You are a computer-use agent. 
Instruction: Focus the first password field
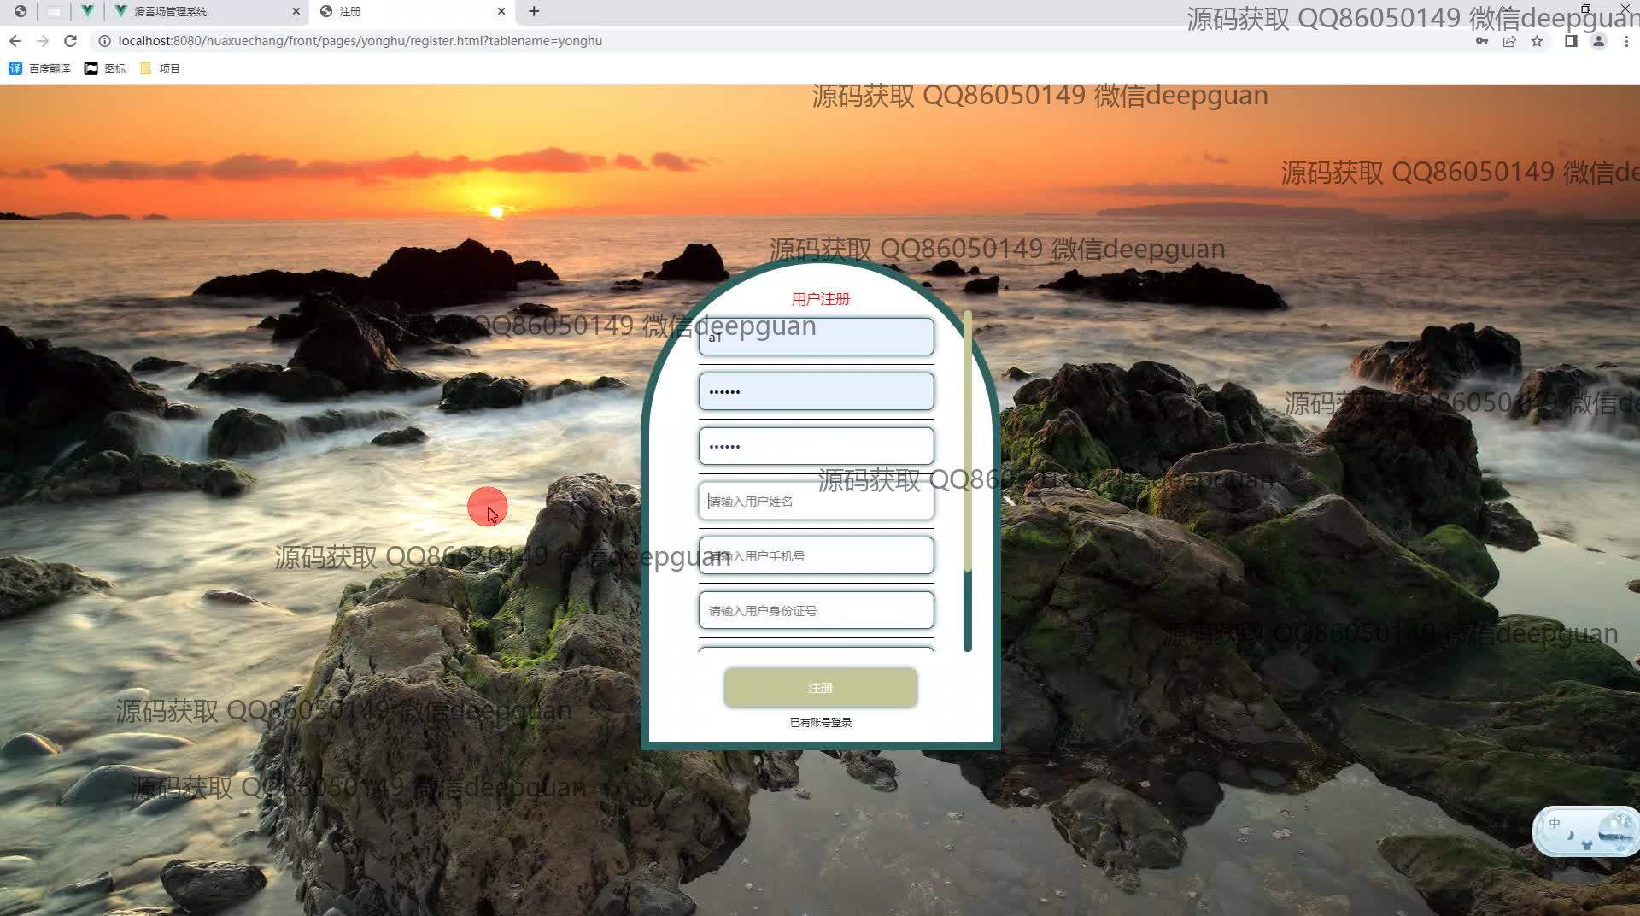pyautogui.click(x=816, y=391)
